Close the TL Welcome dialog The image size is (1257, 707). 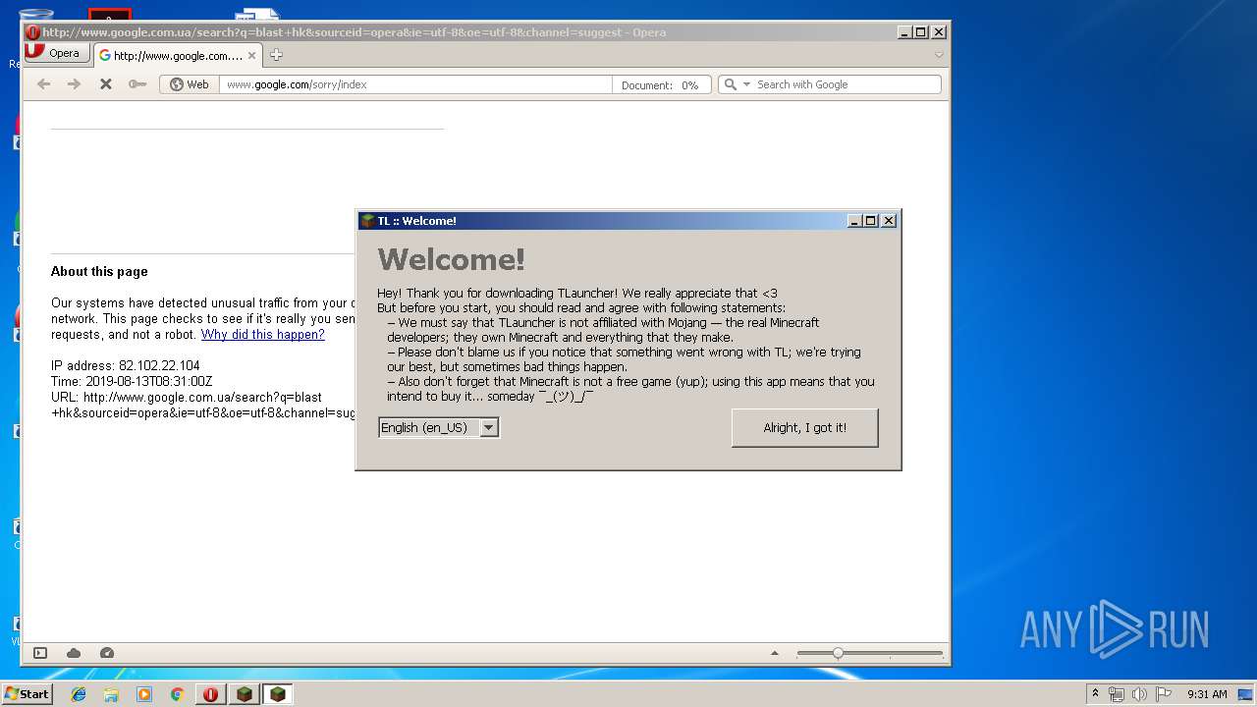tap(889, 221)
